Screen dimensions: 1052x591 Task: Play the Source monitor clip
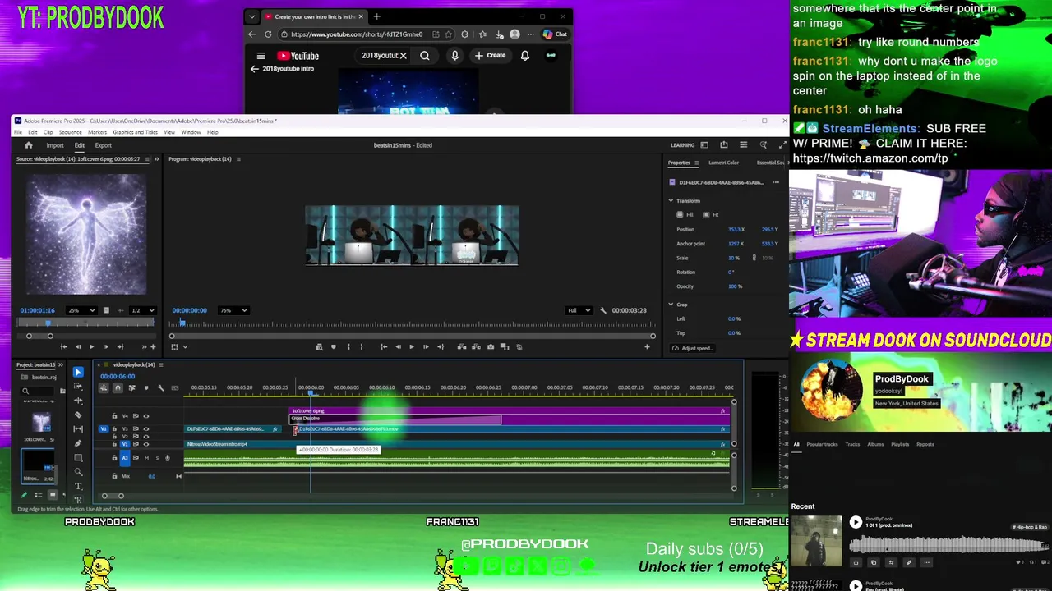(x=92, y=346)
